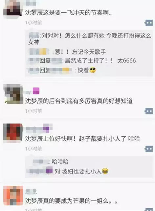Tap reply icon on 一飞冲天 comment
The image size is (155, 211).
tap(148, 23)
